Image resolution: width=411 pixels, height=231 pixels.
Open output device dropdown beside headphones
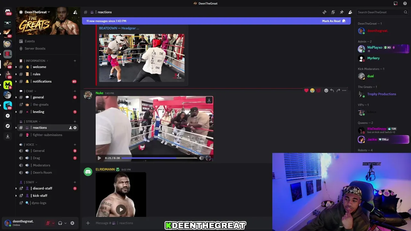pos(65,223)
